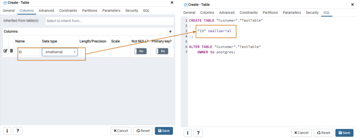The image size is (360, 138).
Task: Toggle the Not NULL switch for ID
Action: [x=141, y=51]
